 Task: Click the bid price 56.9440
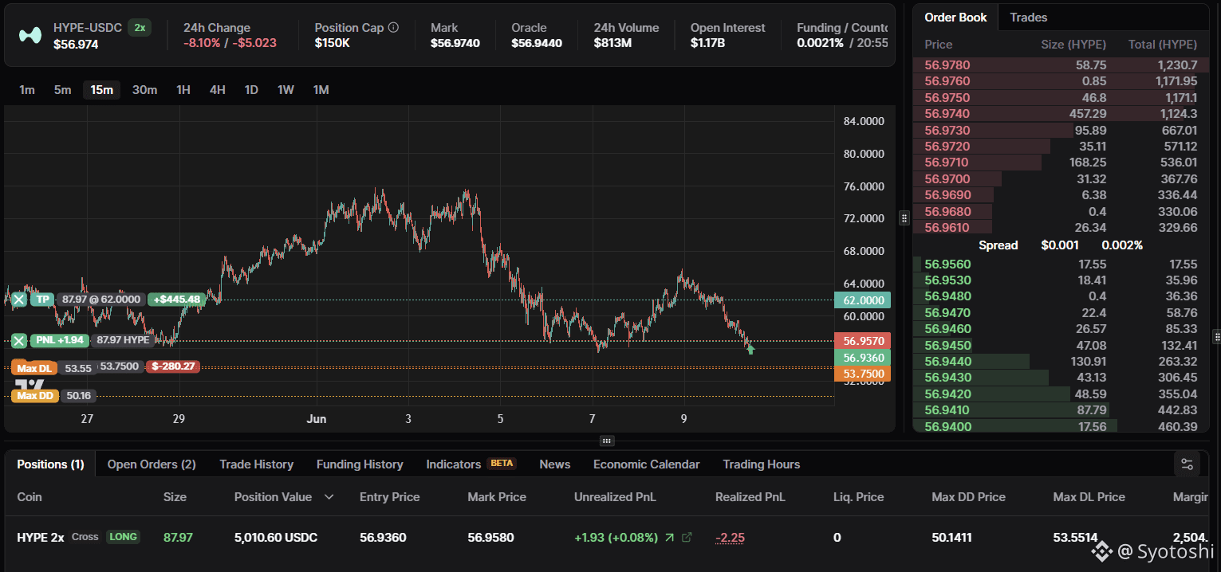(947, 361)
